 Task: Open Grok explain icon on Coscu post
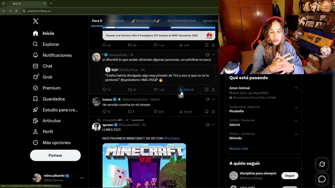pos(207,99)
